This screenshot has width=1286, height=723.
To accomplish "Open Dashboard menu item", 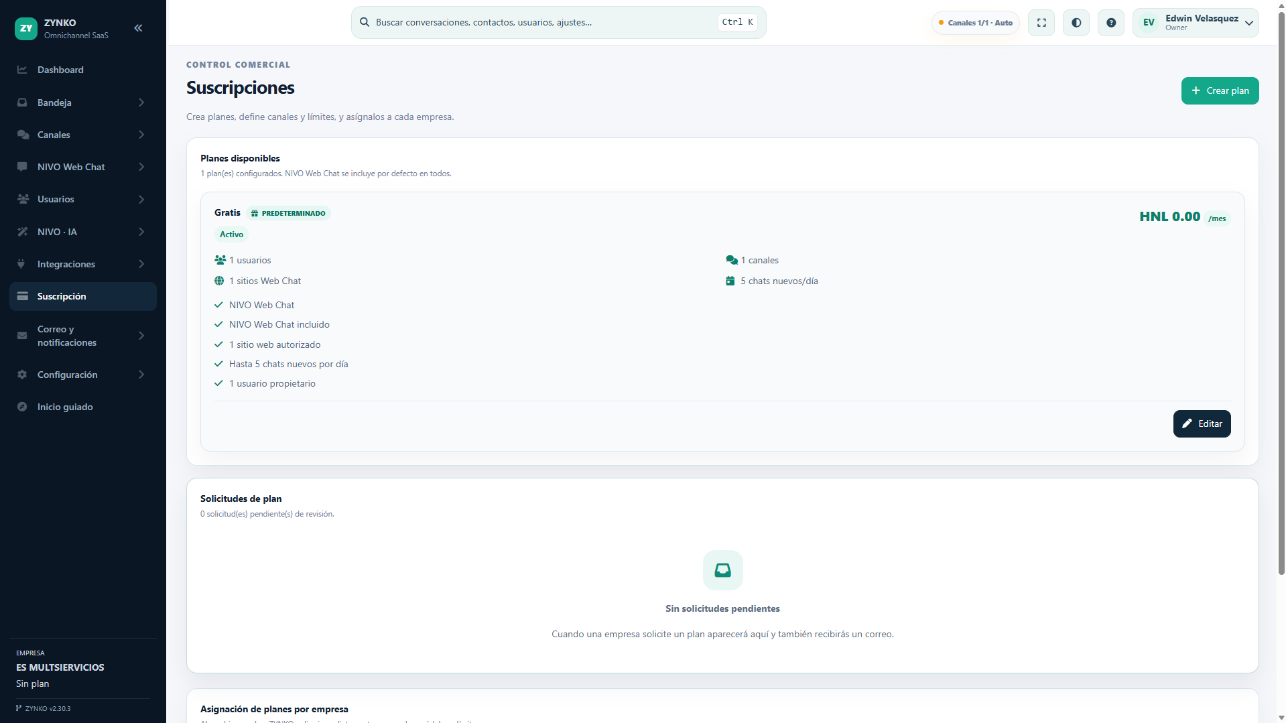I will click(83, 70).
